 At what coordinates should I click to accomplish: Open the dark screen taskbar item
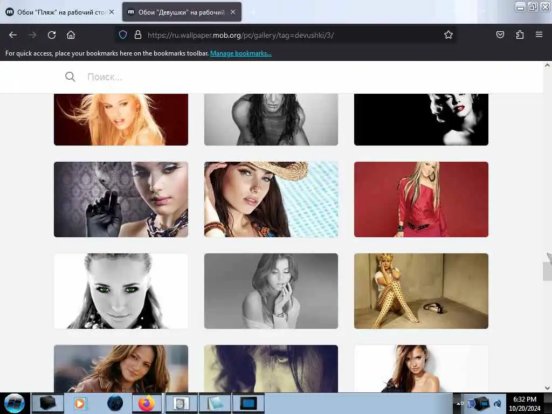point(248,403)
